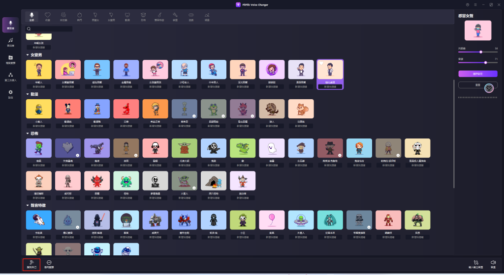The height and width of the screenshot is (275, 504).
Task: Select the Darth Vader voice thumbnail
Action: pyautogui.click(x=97, y=220)
